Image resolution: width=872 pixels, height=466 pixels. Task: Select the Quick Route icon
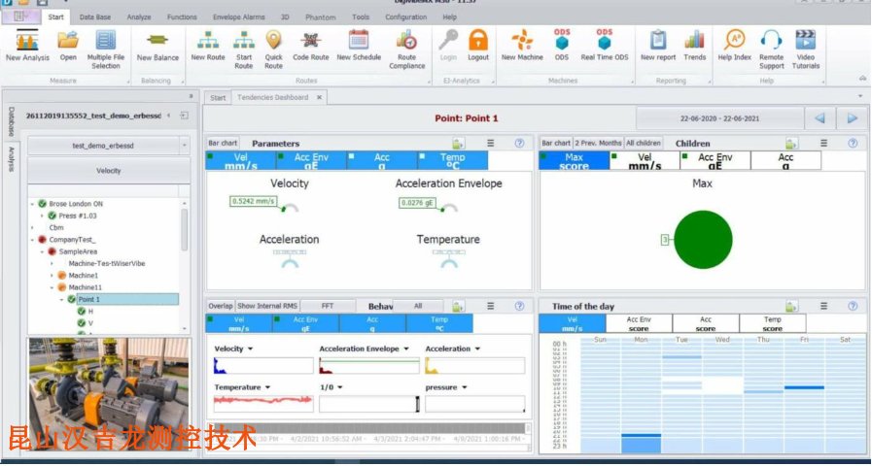[x=274, y=41]
